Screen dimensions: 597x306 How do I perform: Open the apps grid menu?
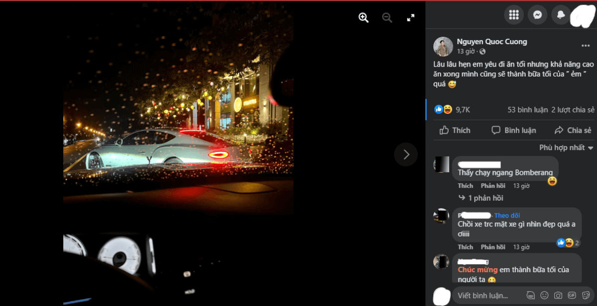(514, 15)
